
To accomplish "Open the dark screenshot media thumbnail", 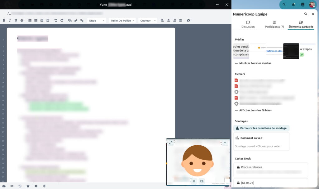I will [x=291, y=51].
